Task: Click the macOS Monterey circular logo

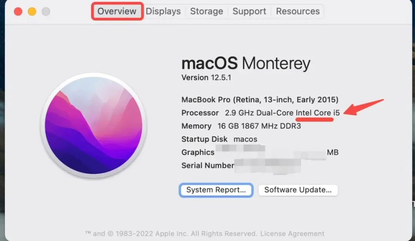Action: 93,125
